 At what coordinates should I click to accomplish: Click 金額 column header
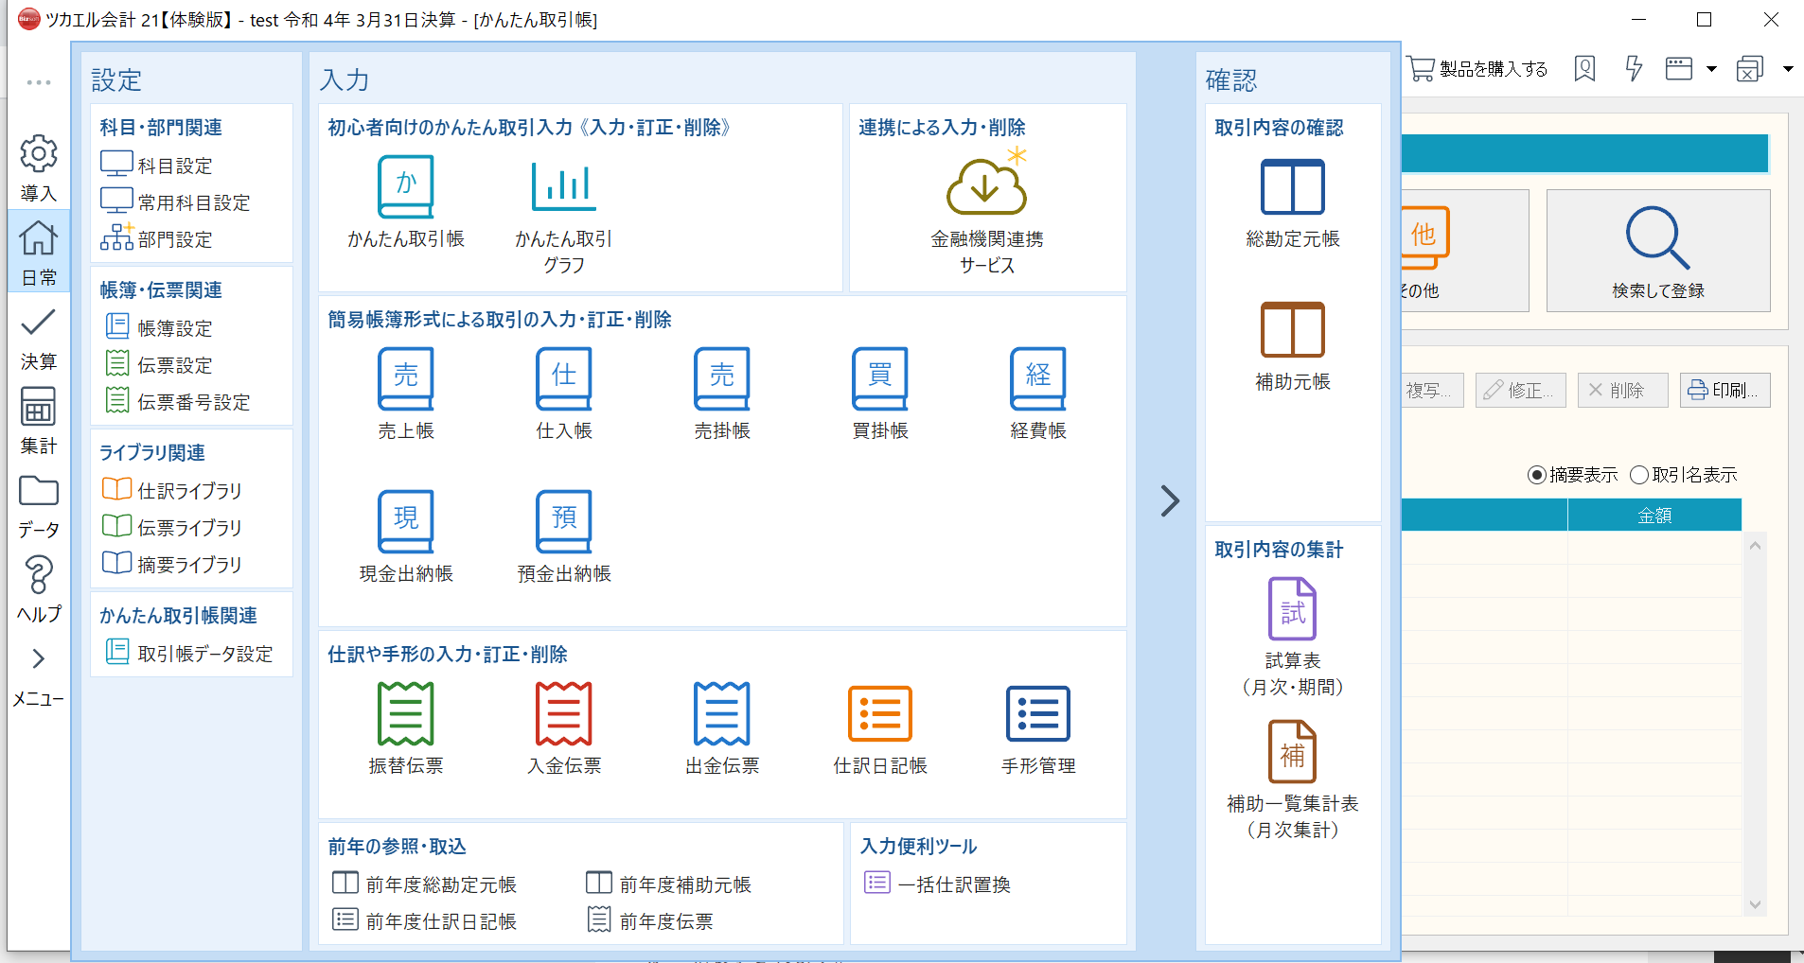coord(1654,516)
